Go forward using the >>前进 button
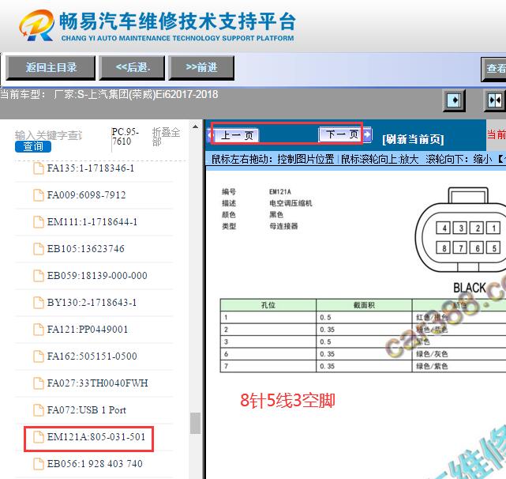 tap(201, 68)
